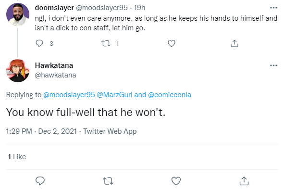
Task: Open doomslayer's profile picture
Action: click(x=18, y=14)
